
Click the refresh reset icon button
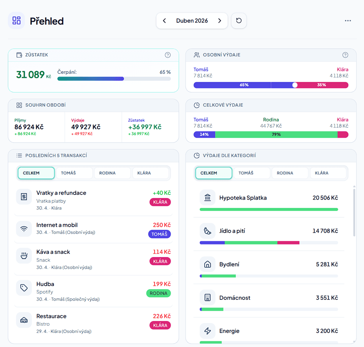click(x=239, y=21)
